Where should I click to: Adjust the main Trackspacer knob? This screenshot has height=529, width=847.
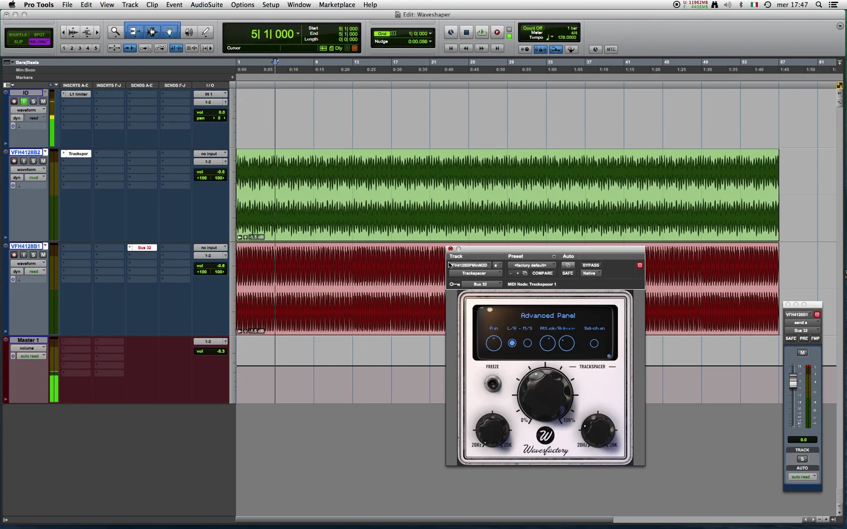(x=545, y=394)
